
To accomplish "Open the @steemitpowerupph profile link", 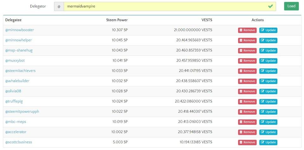I will 22,112.
